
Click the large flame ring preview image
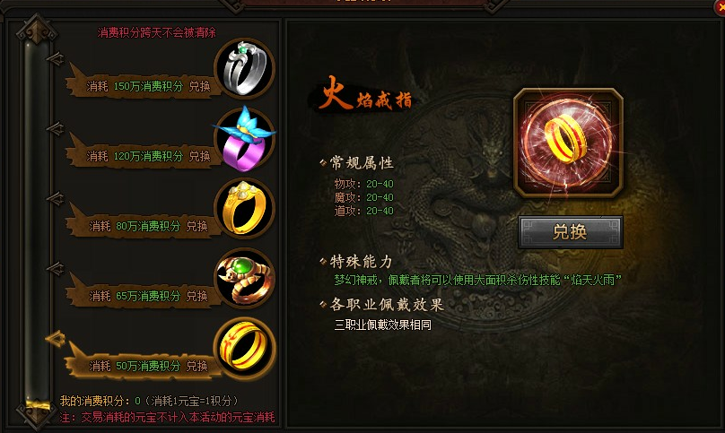click(568, 143)
